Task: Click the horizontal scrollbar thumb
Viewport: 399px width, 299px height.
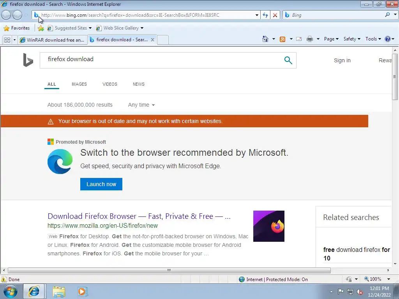Action: [x=169, y=270]
